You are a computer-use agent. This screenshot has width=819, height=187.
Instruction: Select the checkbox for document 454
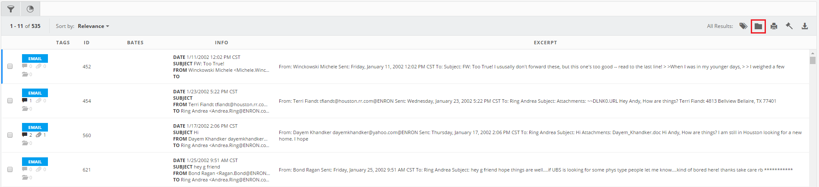[x=10, y=101]
